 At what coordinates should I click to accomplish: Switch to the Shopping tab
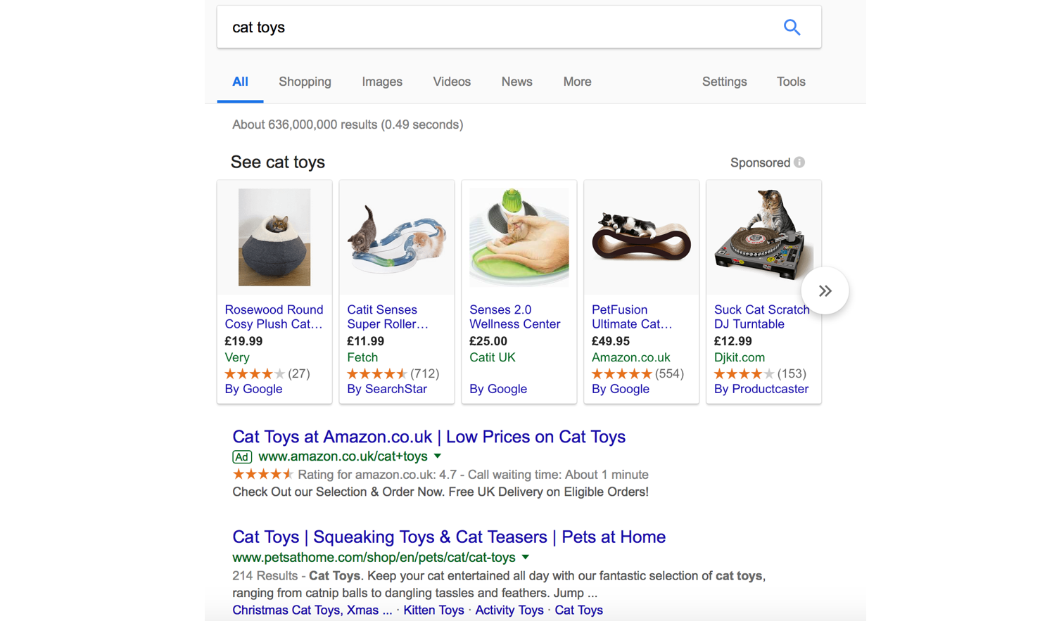pos(305,82)
